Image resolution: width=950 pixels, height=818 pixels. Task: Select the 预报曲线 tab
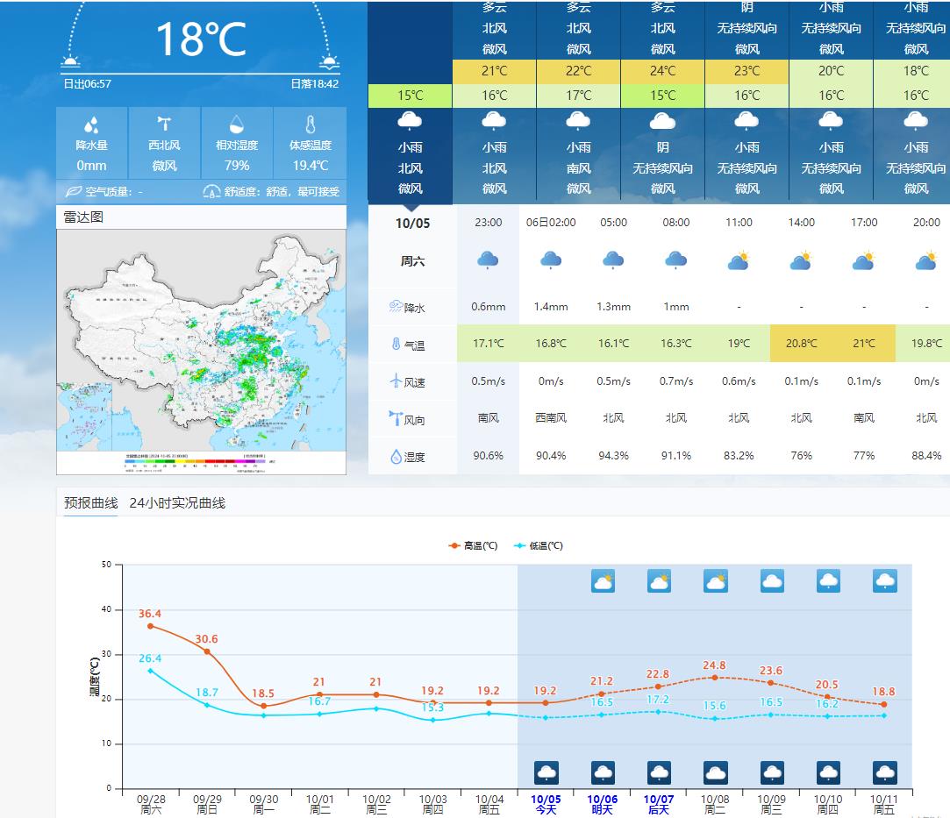tap(90, 502)
